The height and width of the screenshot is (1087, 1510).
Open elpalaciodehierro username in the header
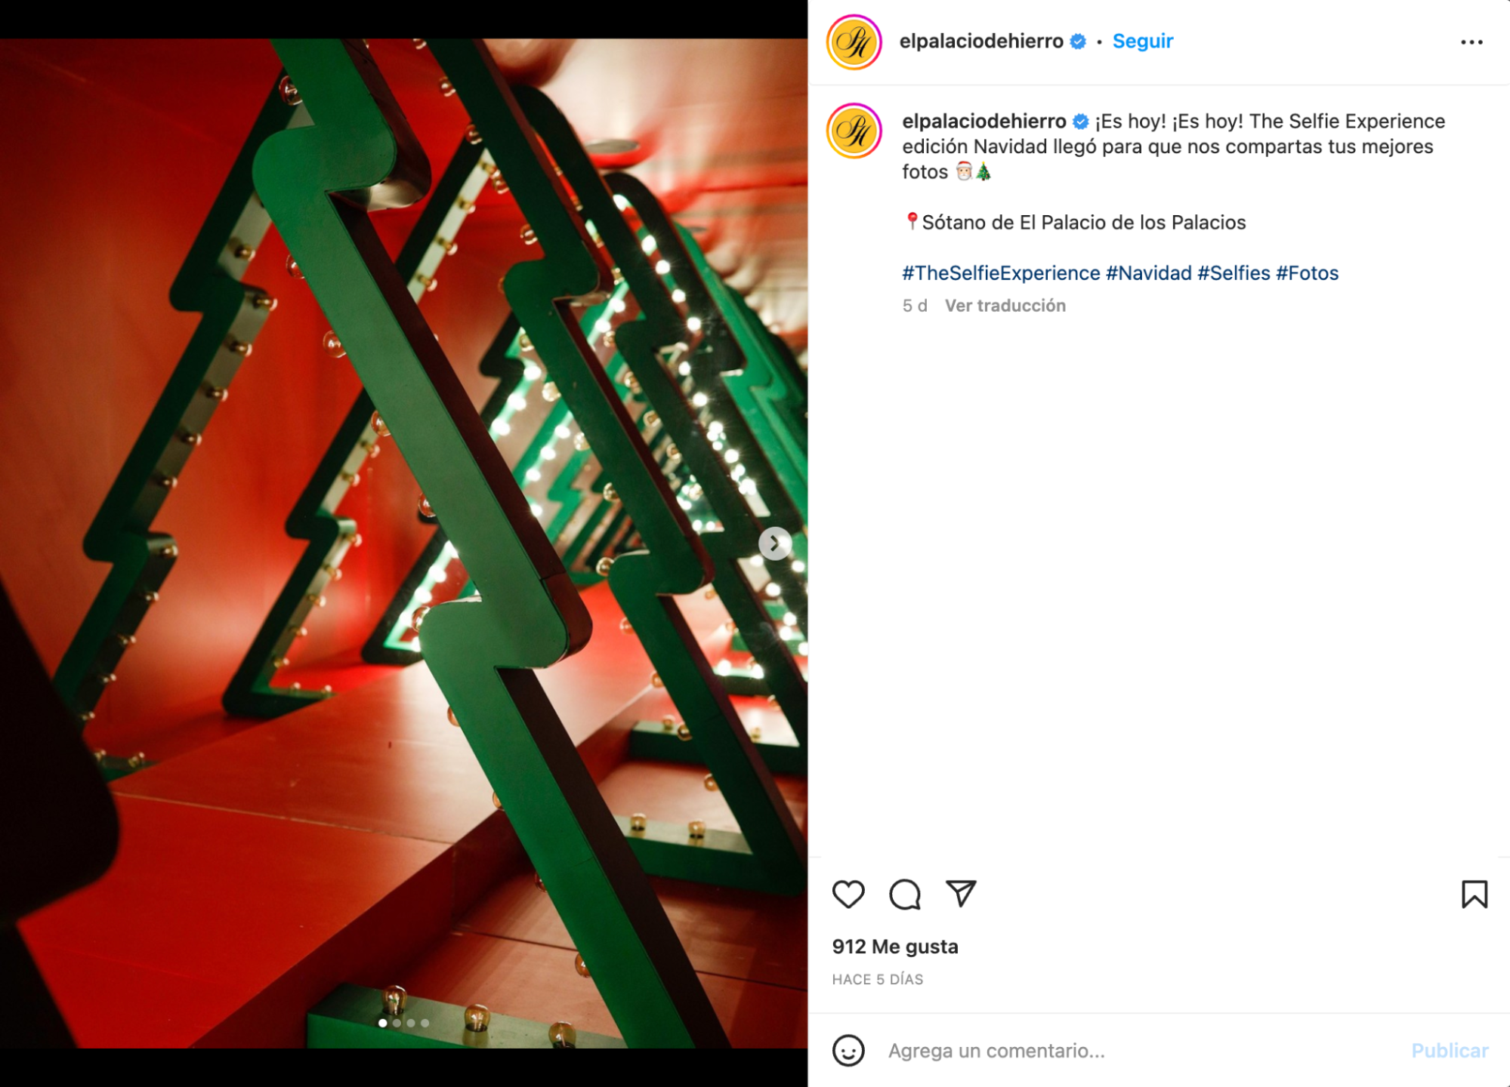pos(981,41)
